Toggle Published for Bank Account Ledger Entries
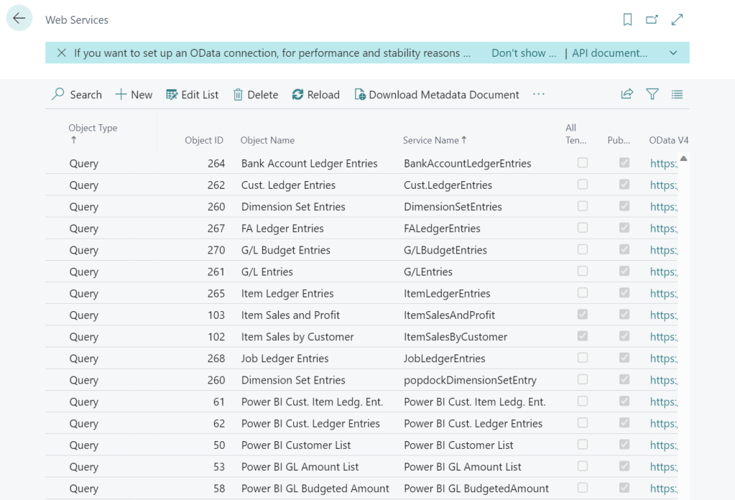Screen dimensions: 735x500 (x=624, y=162)
